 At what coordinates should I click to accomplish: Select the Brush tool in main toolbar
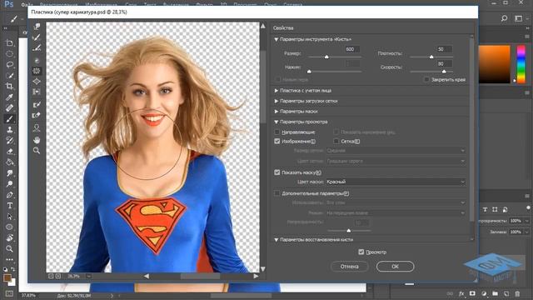click(9, 118)
